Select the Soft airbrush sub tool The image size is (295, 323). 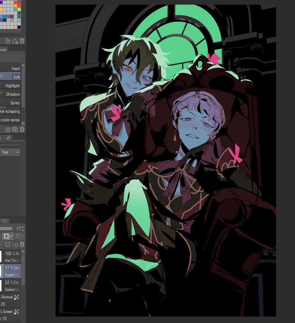10,77
